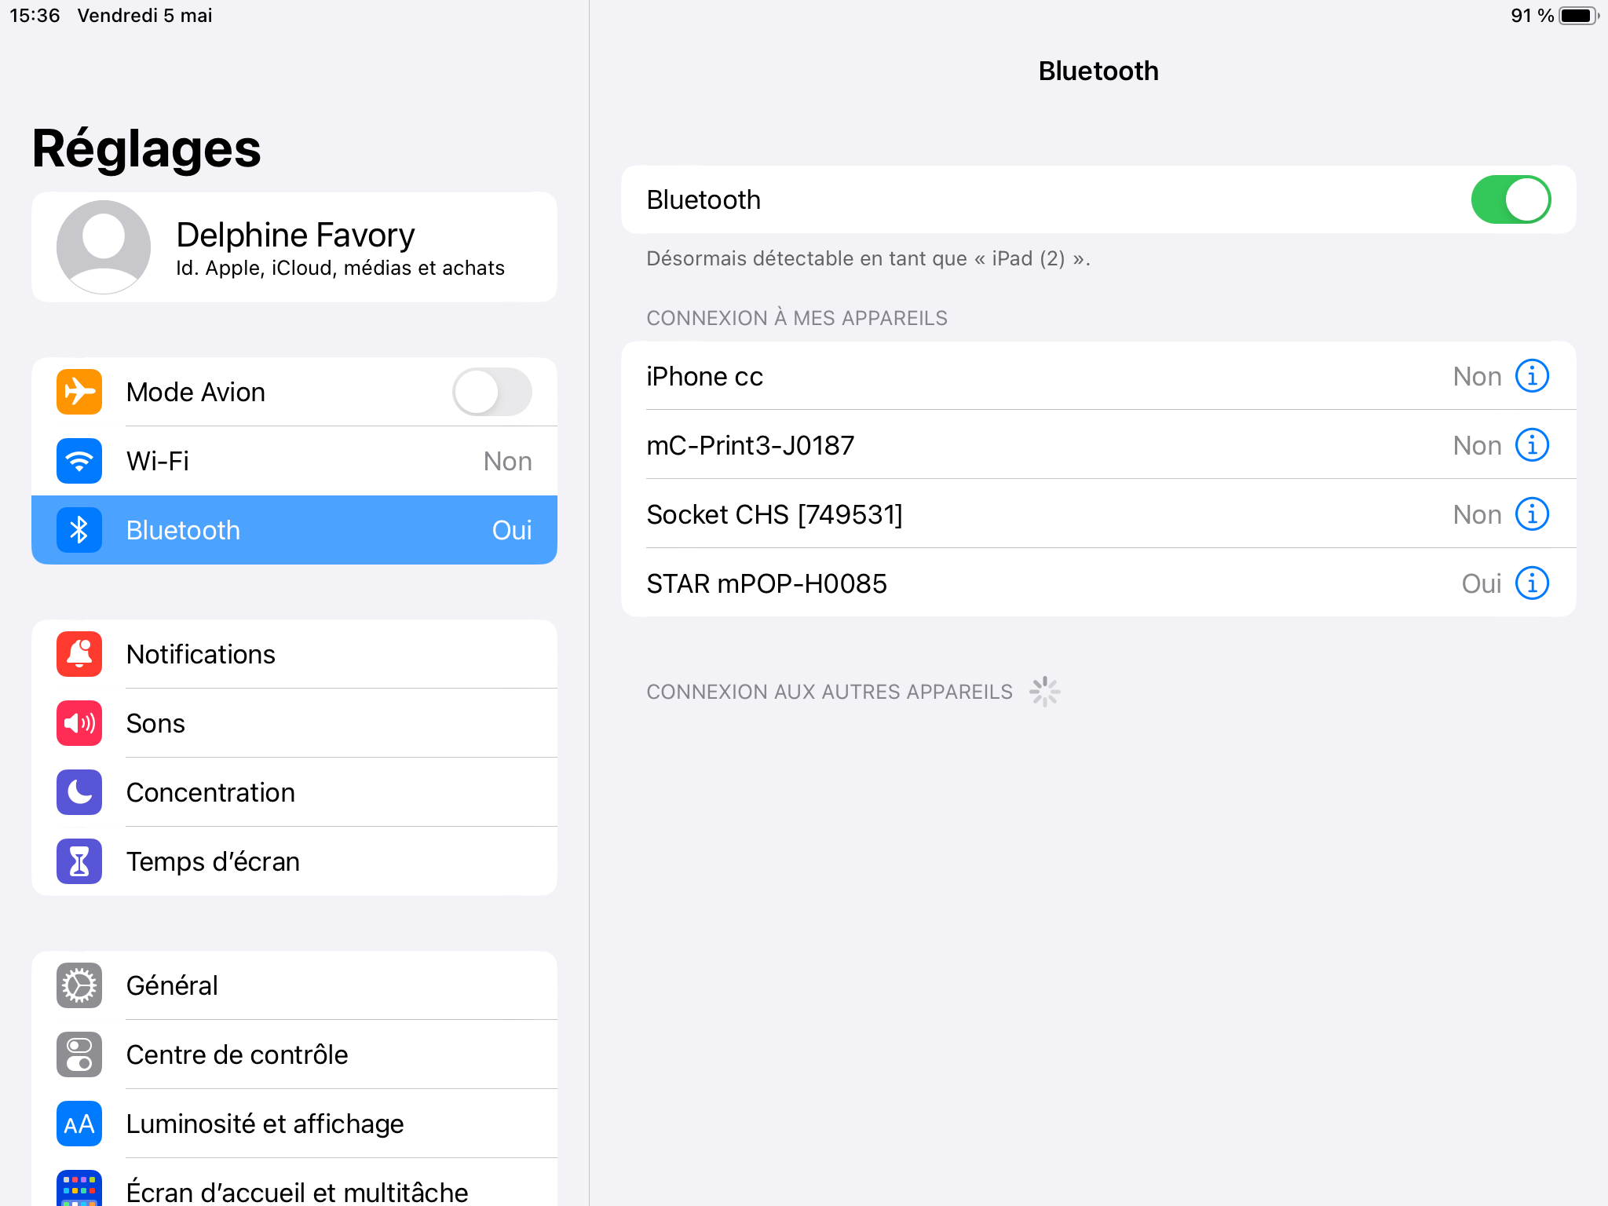Image resolution: width=1608 pixels, height=1206 pixels.
Task: Tap the CONNEXION AUX AUTRES APPAREILS header
Action: click(x=830, y=692)
